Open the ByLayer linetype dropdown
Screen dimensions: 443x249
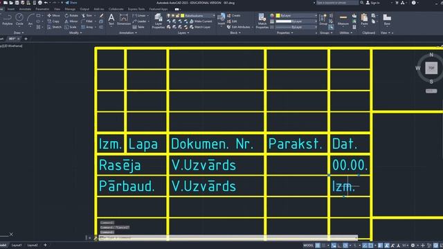click(x=296, y=27)
